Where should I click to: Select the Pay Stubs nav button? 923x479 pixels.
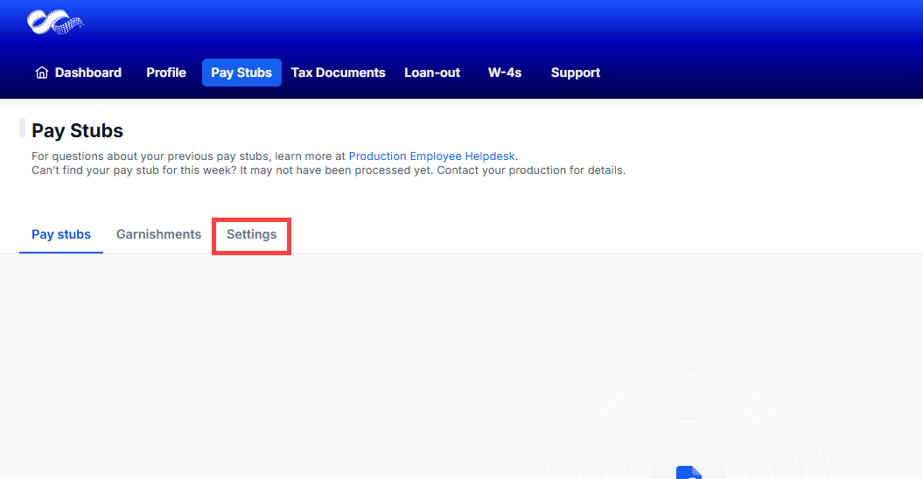(x=241, y=73)
